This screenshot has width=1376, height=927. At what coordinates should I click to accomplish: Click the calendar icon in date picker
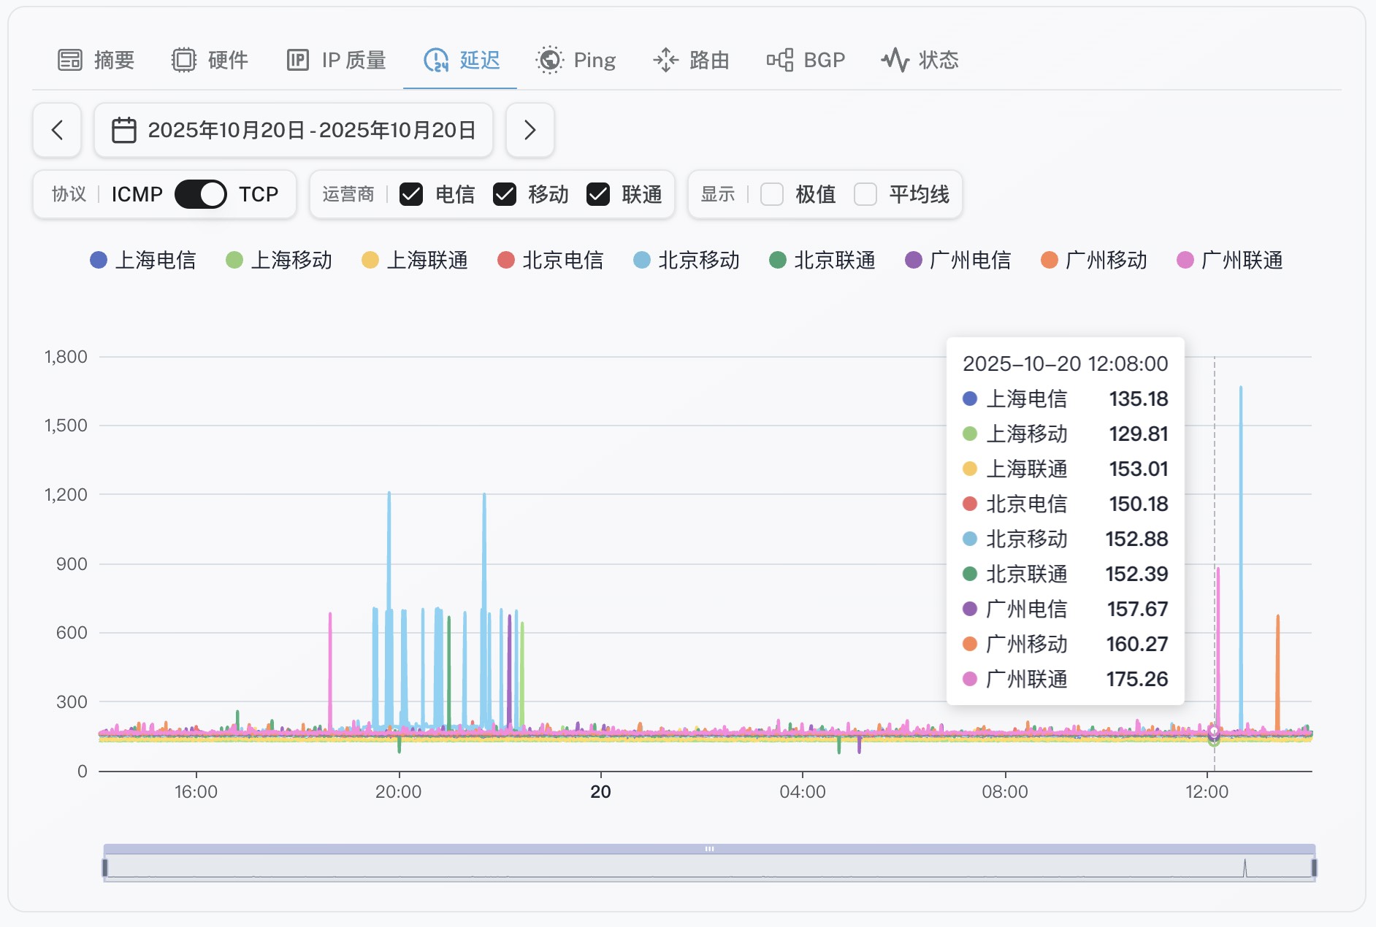click(x=123, y=131)
